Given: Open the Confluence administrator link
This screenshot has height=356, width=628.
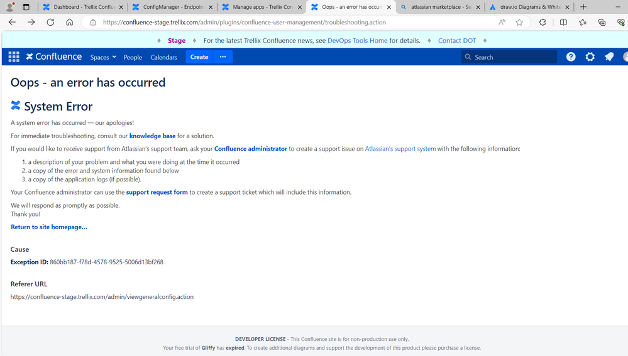Looking at the screenshot, I should (x=251, y=149).
